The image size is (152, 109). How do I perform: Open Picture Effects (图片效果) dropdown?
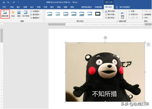[x=111, y=14]
